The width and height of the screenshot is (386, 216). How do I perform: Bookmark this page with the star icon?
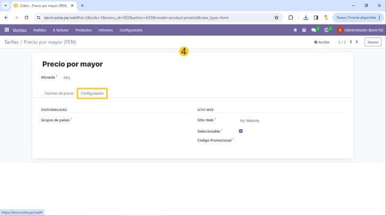click(276, 17)
